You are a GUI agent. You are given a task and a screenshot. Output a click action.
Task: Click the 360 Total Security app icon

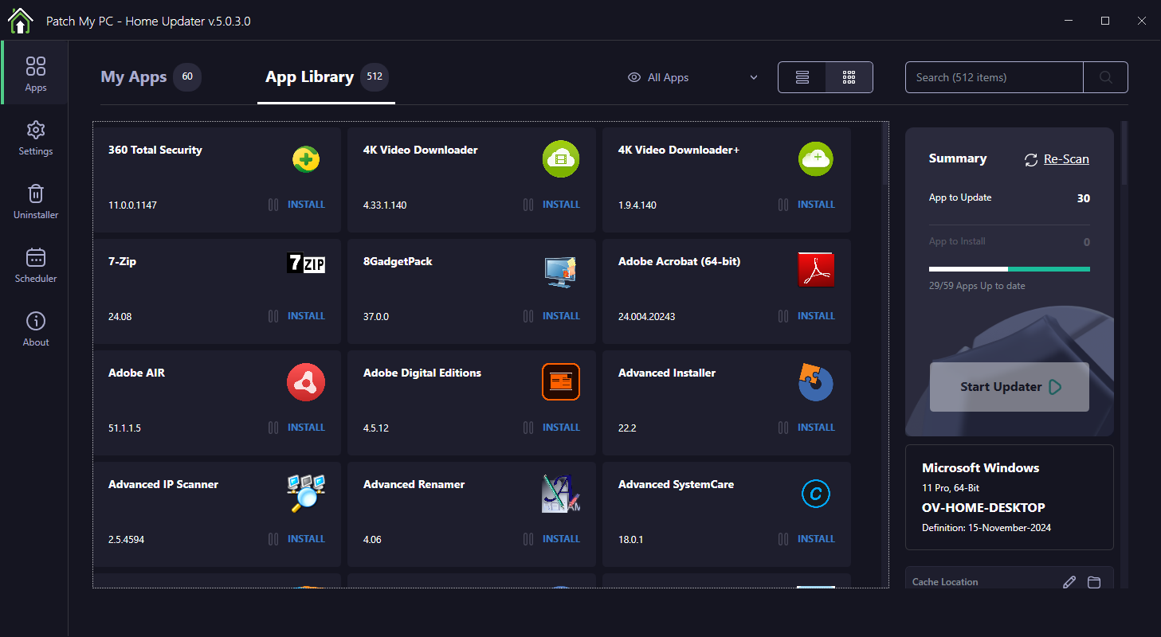pos(306,160)
